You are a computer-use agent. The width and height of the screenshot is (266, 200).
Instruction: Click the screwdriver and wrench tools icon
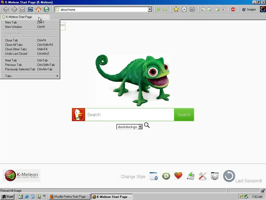tap(203, 176)
